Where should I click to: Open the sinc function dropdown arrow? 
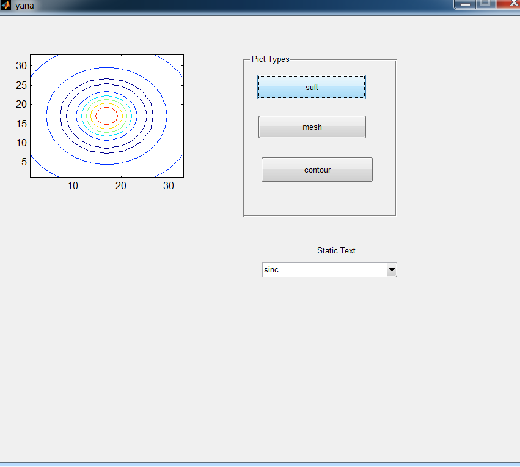coord(392,270)
